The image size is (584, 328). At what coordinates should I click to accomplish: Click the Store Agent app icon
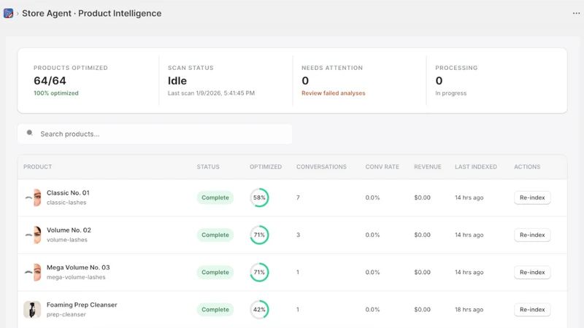click(8, 13)
